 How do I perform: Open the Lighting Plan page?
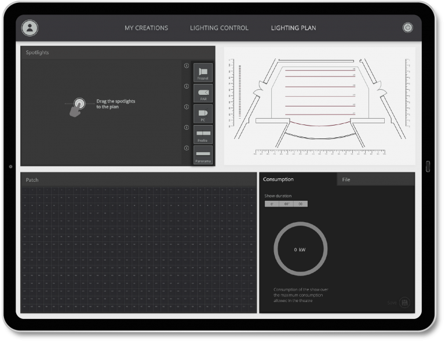293,28
